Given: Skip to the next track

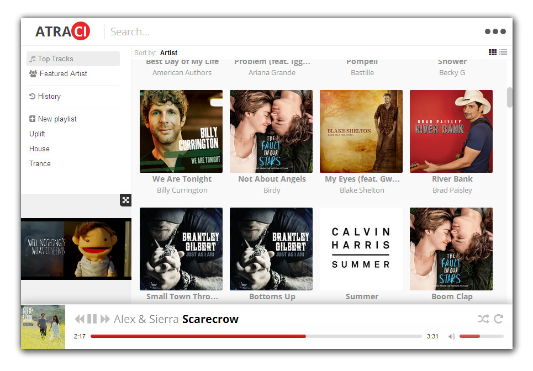Looking at the screenshot, I should (x=105, y=319).
